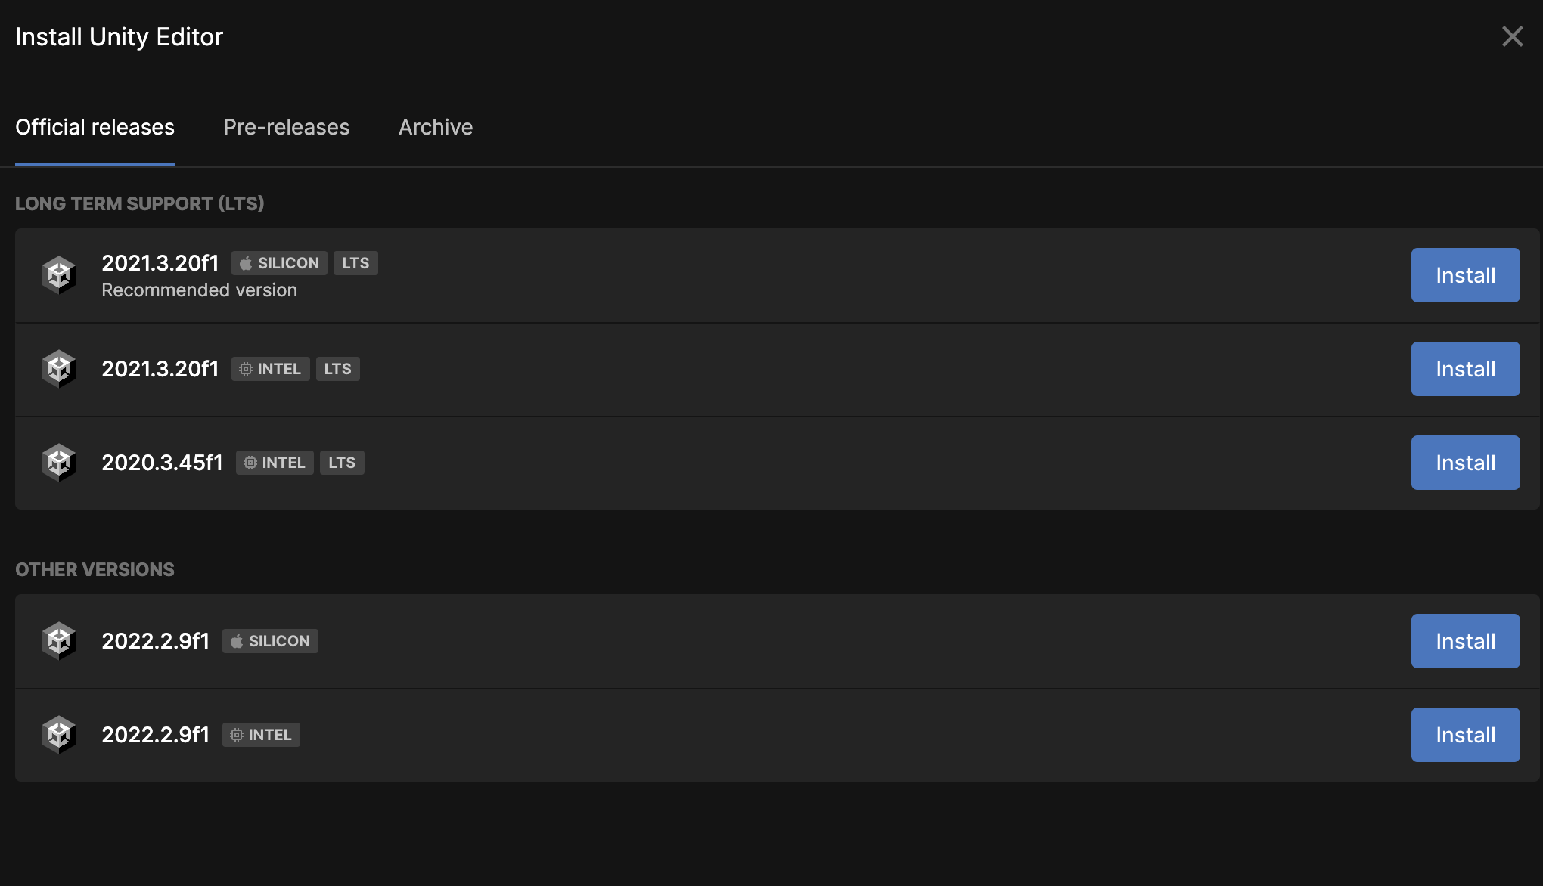Viewport: 1543px width, 886px height.
Task: Click SILICON apple badge on 2022.2.9f1
Action: click(270, 641)
